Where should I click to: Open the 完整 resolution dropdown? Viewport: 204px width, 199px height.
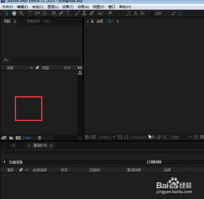181,137
